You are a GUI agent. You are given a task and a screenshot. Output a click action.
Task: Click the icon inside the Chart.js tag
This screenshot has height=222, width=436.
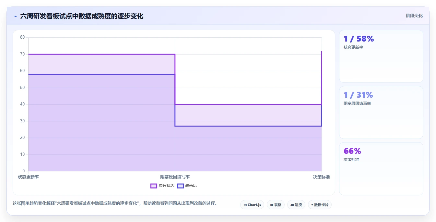[245, 205]
